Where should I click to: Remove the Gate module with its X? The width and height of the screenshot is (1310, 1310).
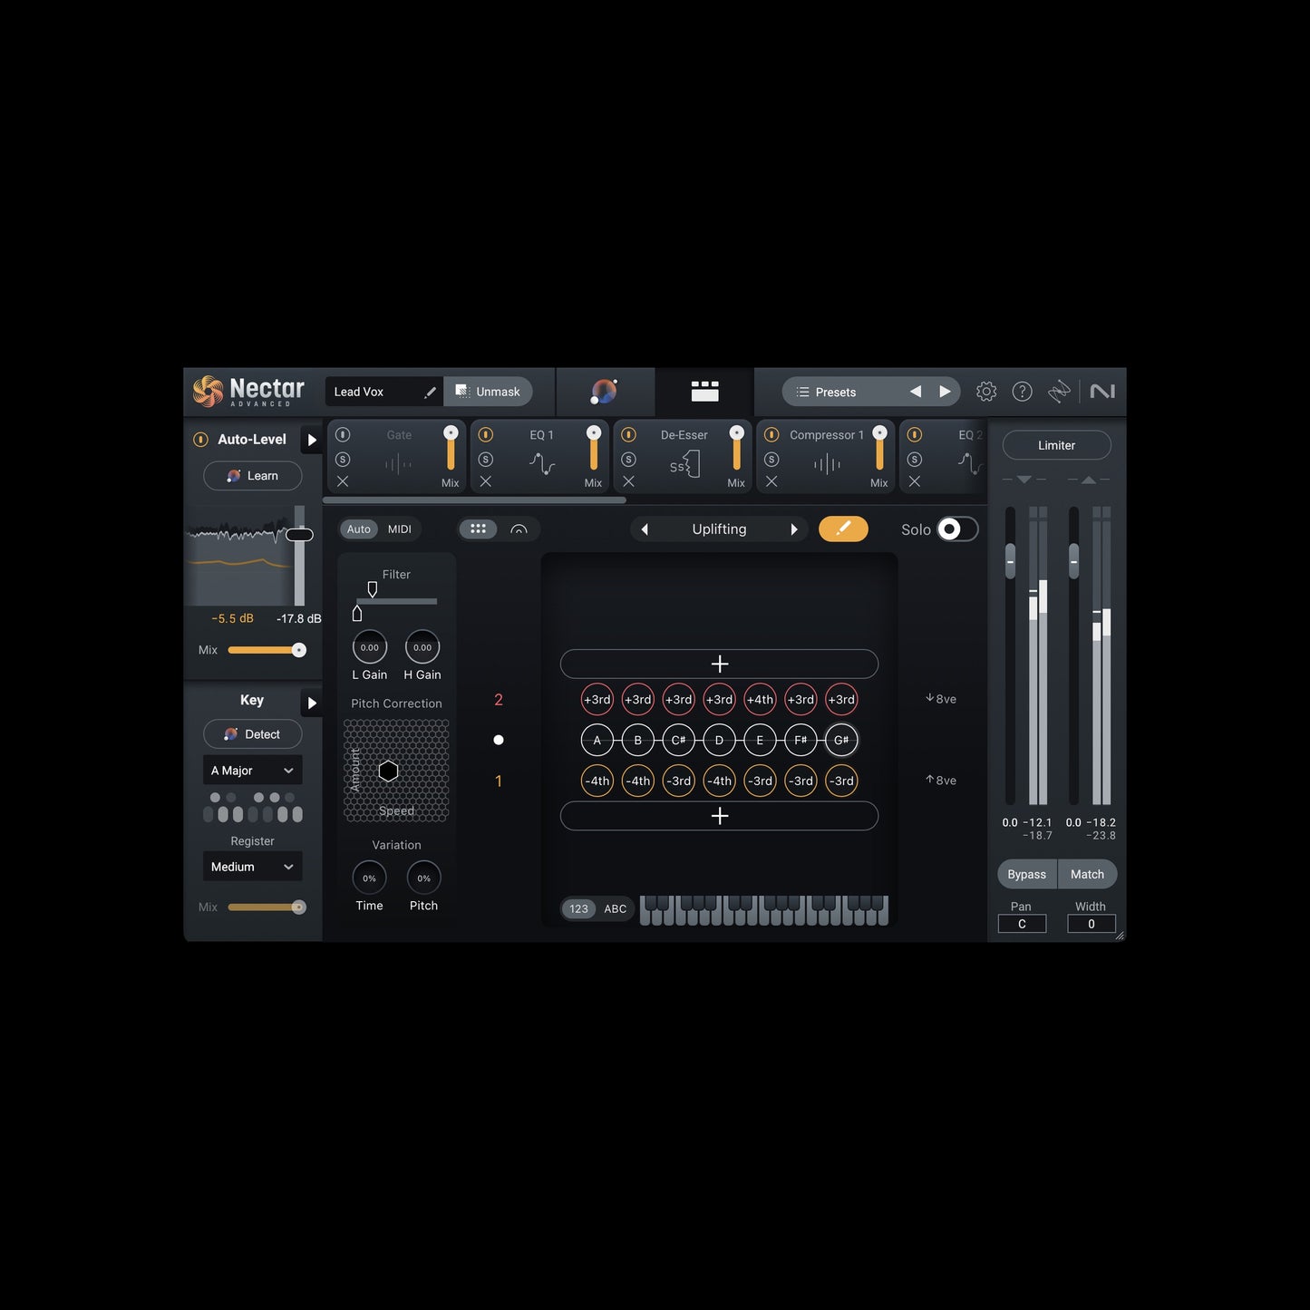[343, 482]
